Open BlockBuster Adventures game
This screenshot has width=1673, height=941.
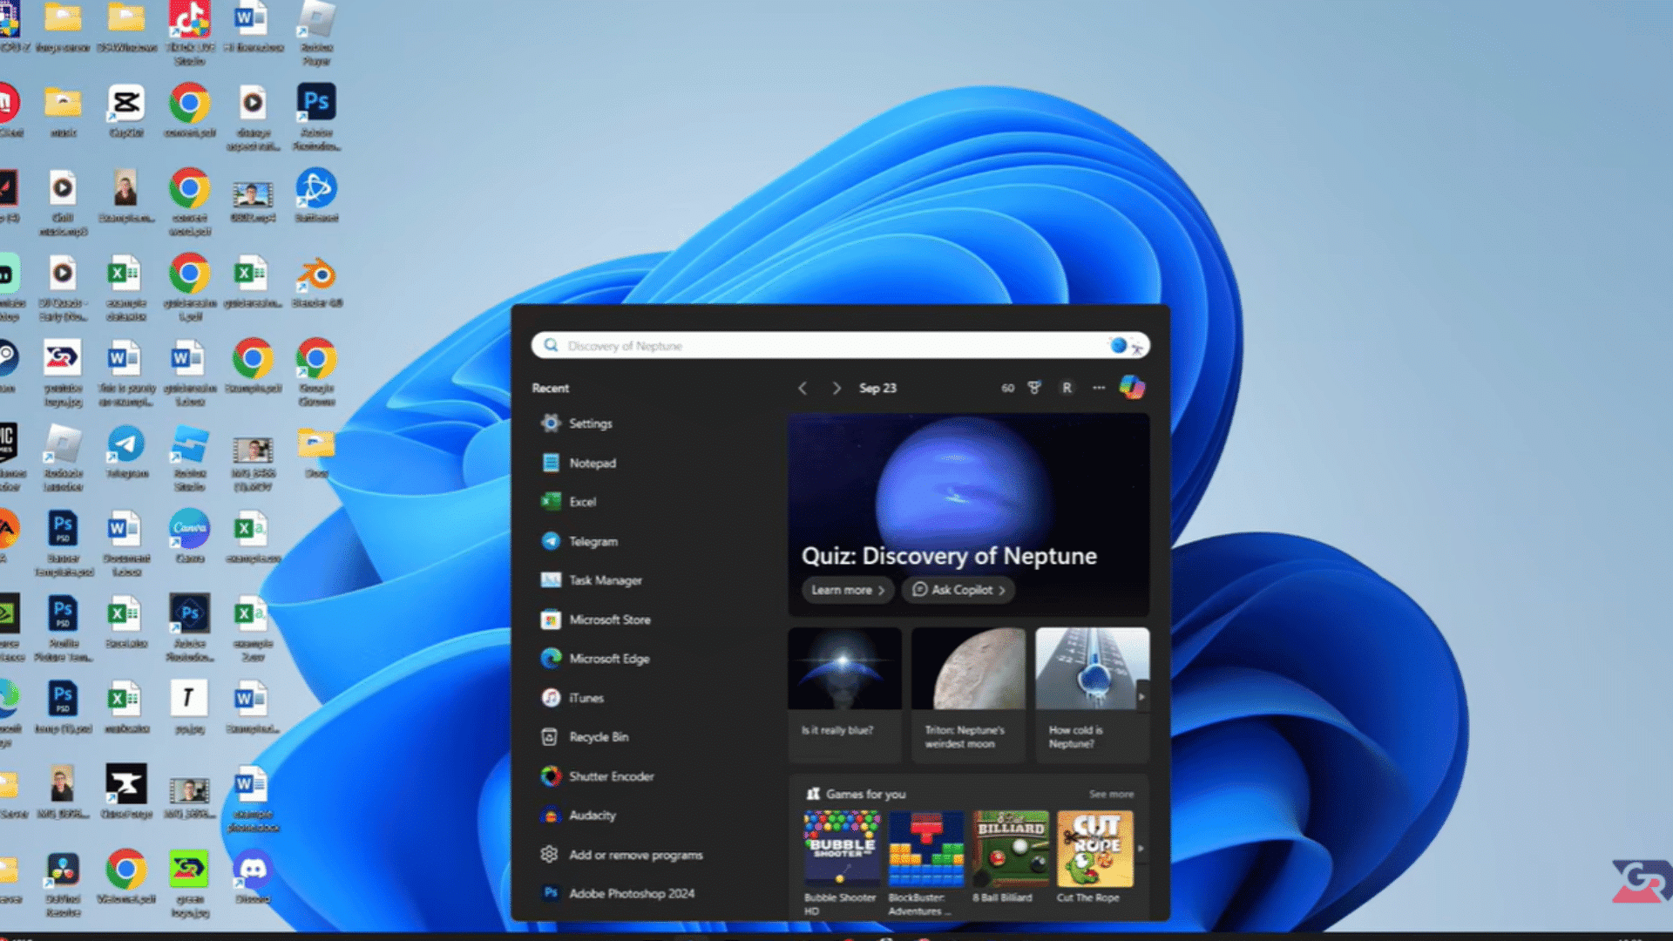point(925,863)
